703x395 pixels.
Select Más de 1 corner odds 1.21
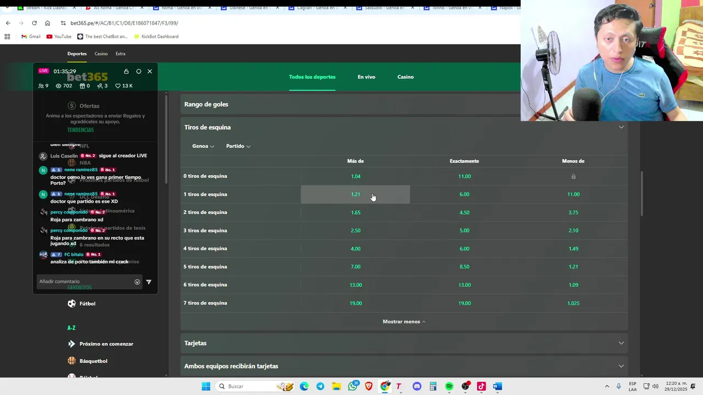[355, 194]
